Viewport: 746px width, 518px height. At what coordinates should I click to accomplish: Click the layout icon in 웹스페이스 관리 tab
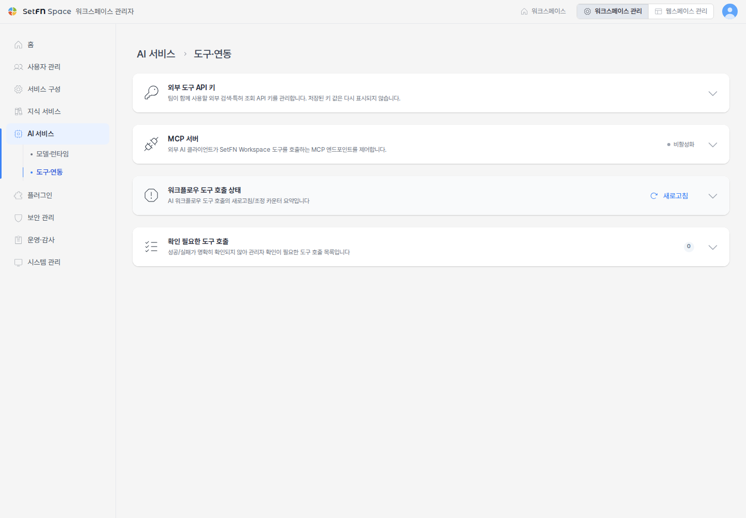coord(658,11)
